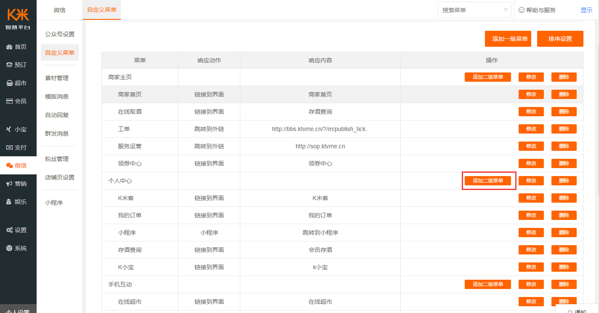Click the 会员存酒 response content cell
This screenshot has height=313, width=599.
point(320,250)
